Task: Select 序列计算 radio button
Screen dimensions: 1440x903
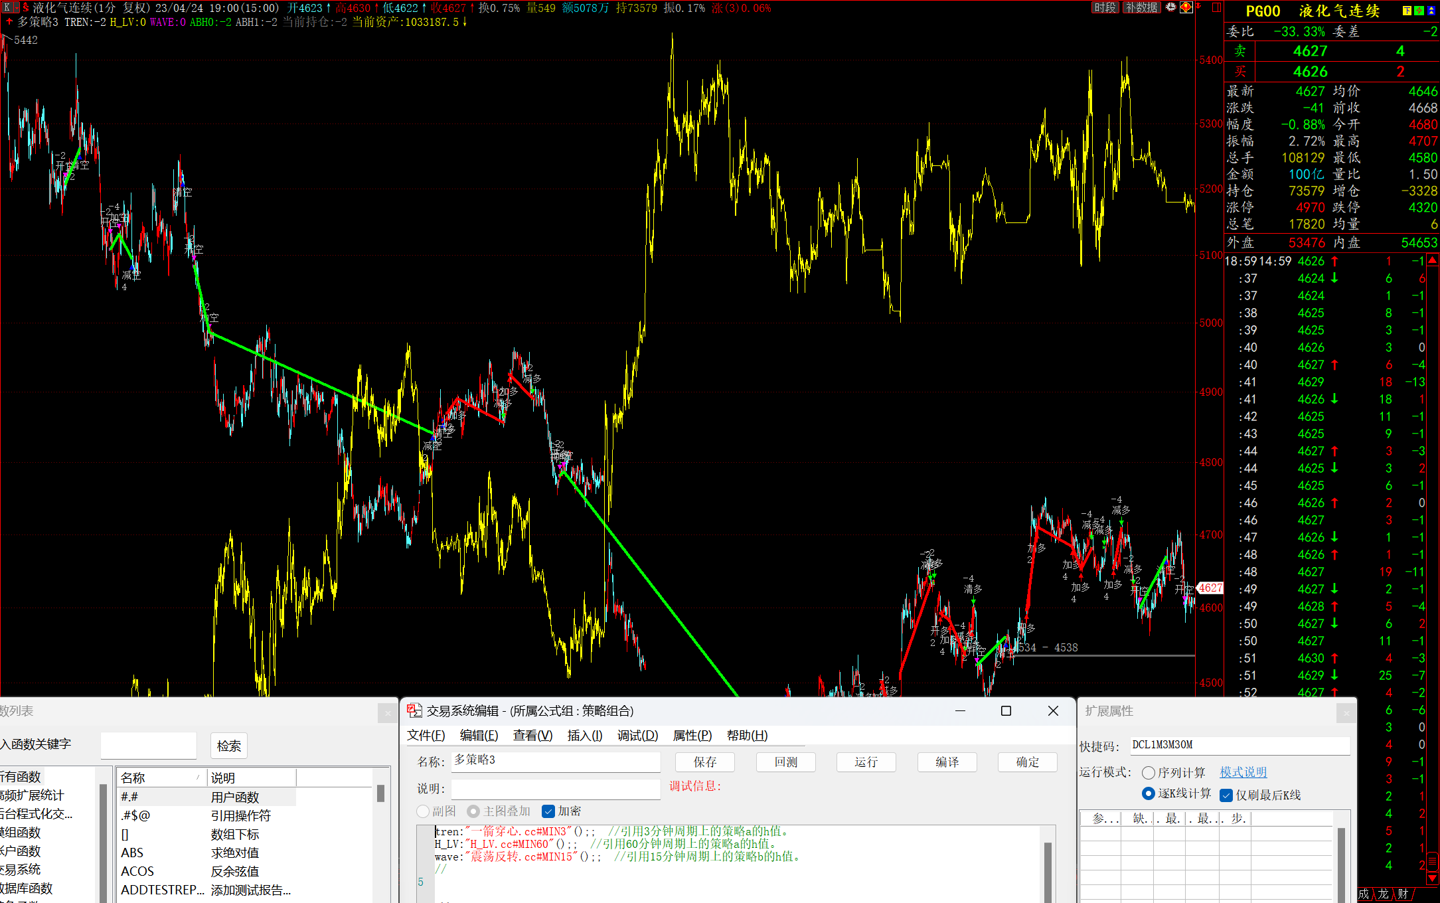Action: pyautogui.click(x=1149, y=773)
